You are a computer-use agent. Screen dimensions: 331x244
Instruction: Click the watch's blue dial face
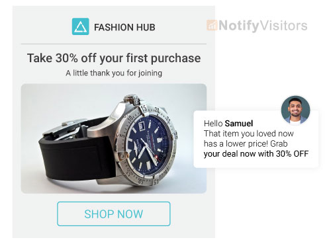pyautogui.click(x=150, y=143)
